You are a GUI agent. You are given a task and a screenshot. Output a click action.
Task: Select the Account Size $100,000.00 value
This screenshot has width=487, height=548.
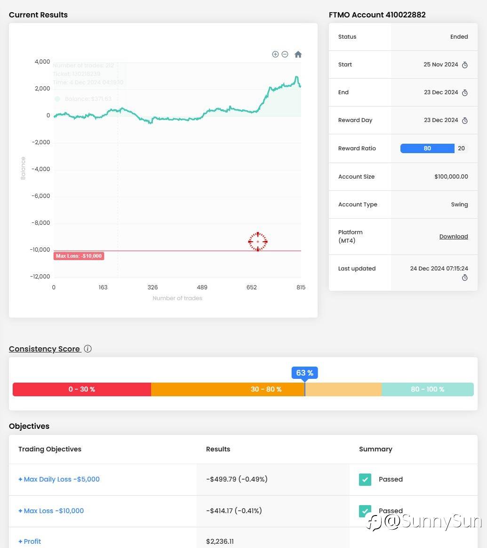[x=451, y=177]
